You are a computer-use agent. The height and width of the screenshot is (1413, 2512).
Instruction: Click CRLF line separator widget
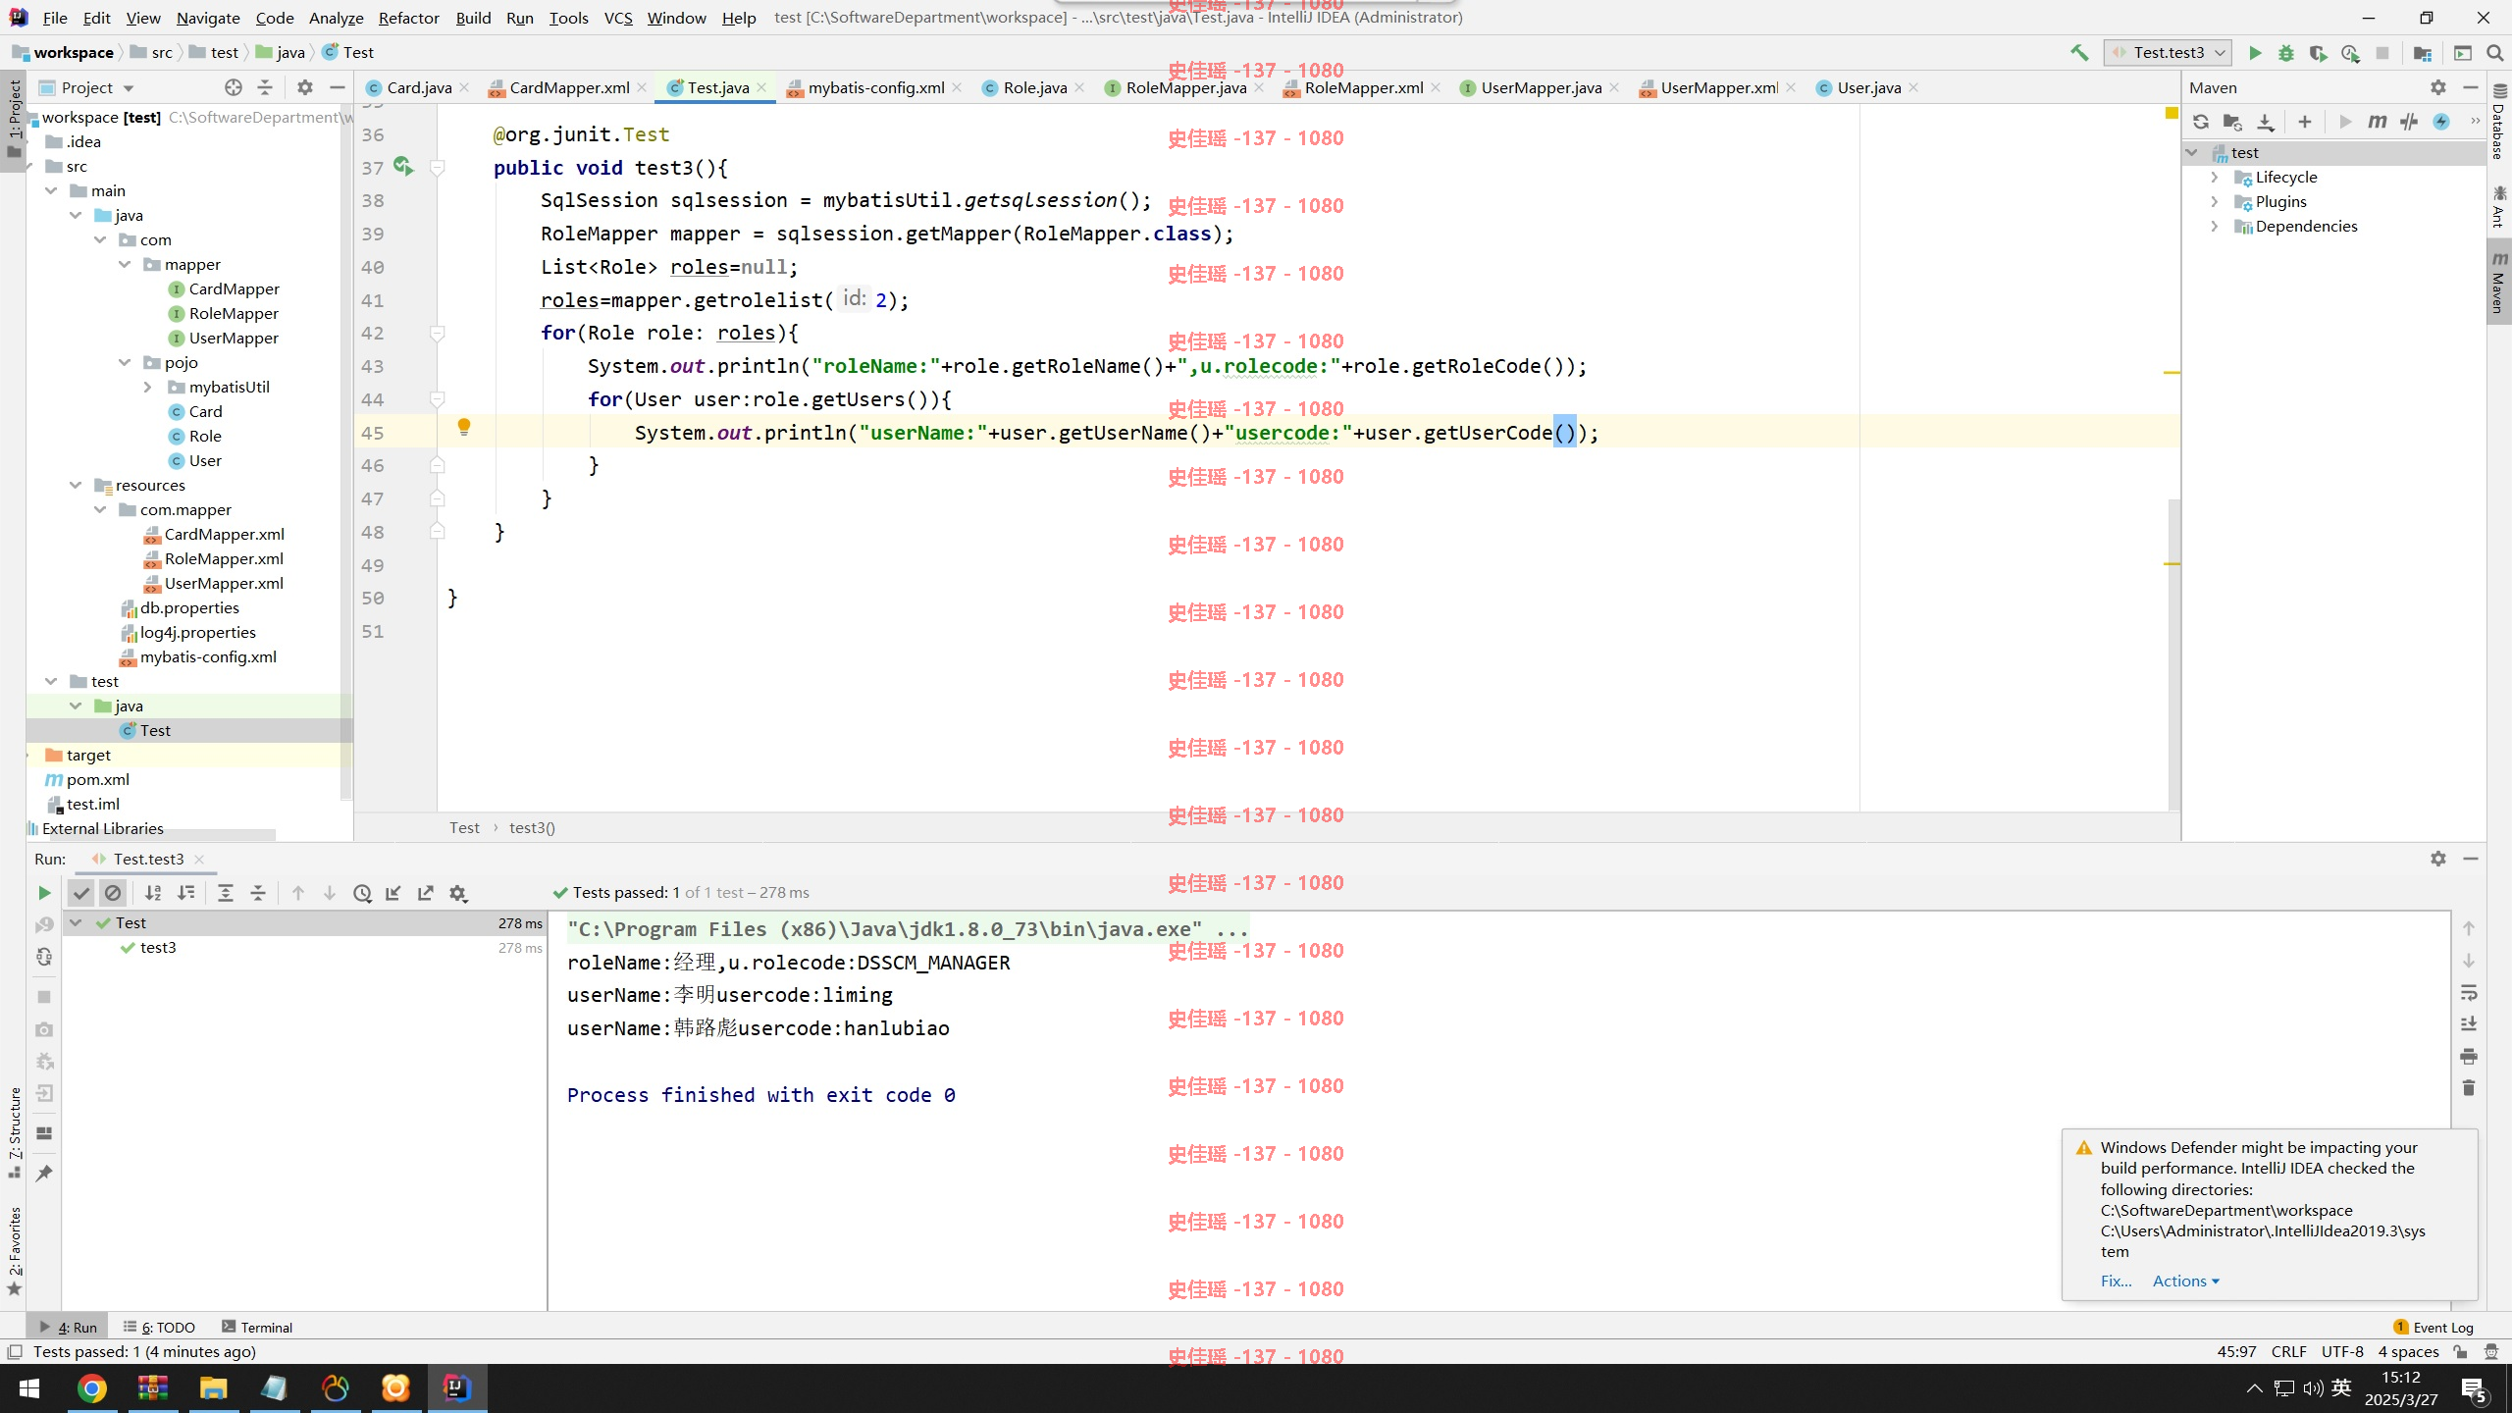coord(2288,1351)
